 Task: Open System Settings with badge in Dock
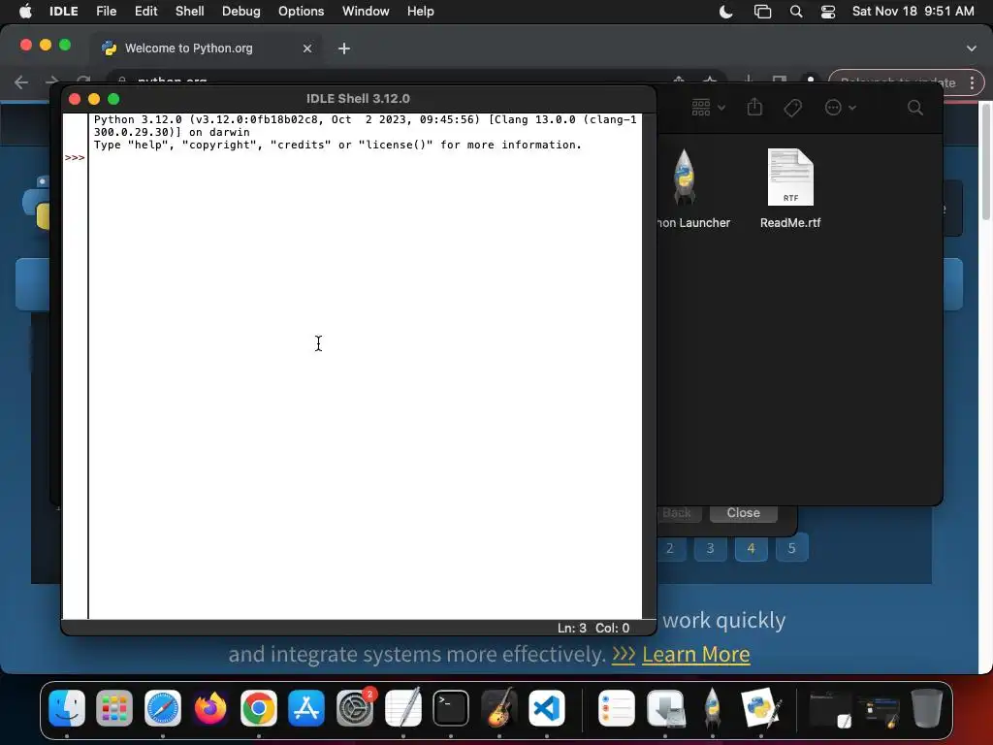tap(355, 707)
